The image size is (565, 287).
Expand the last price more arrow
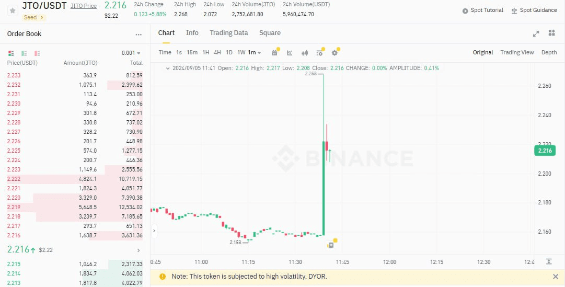(139, 250)
